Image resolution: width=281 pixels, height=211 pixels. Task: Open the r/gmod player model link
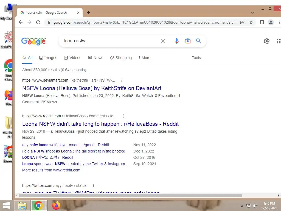click(66, 145)
